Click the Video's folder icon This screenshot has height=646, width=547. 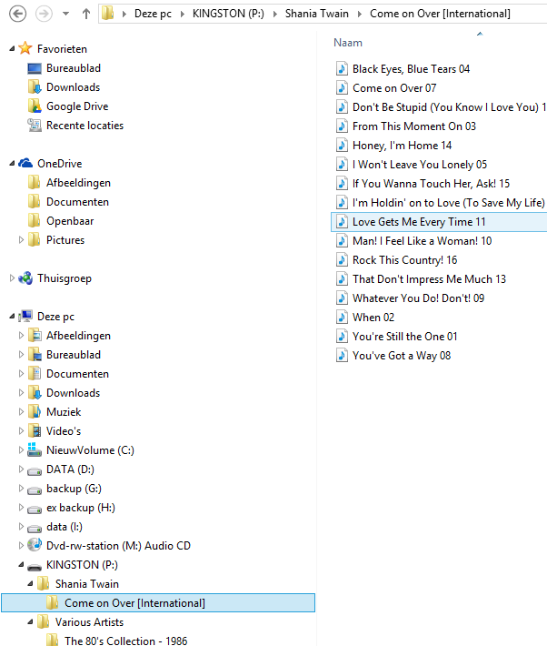35,430
